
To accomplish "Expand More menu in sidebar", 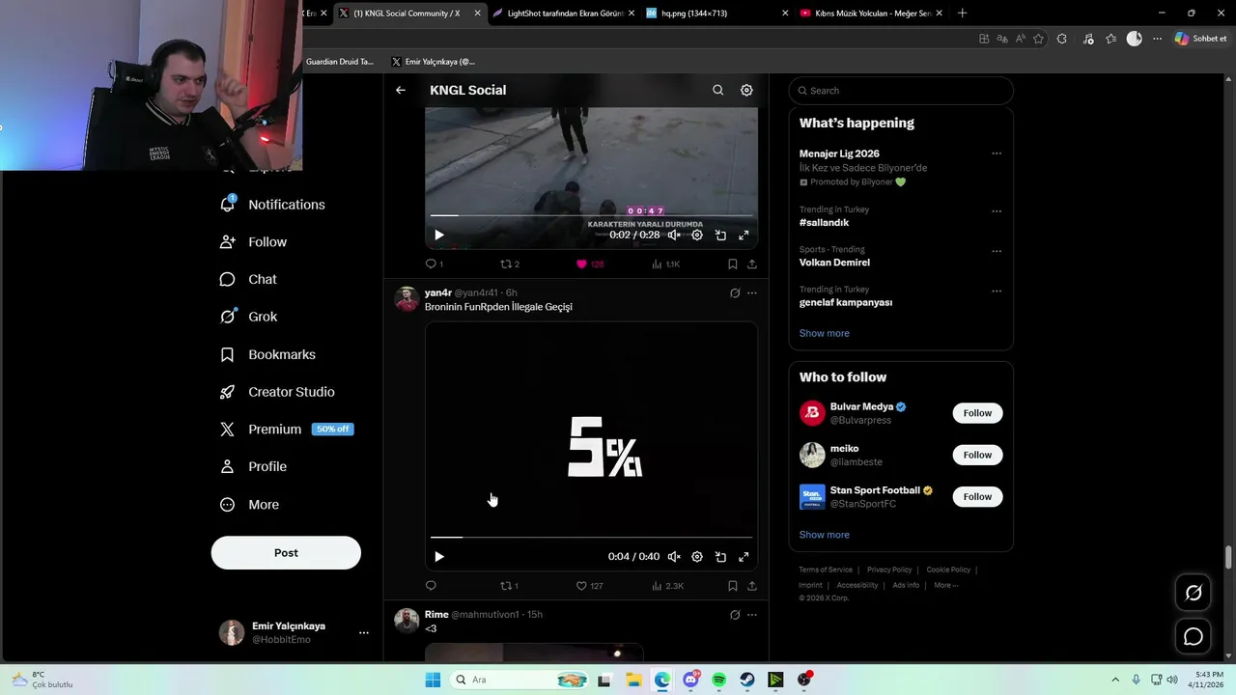I will pos(249,504).
